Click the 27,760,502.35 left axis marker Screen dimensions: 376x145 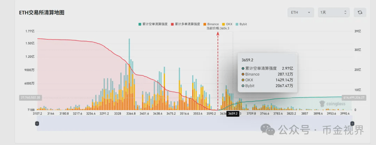tap(31, 98)
